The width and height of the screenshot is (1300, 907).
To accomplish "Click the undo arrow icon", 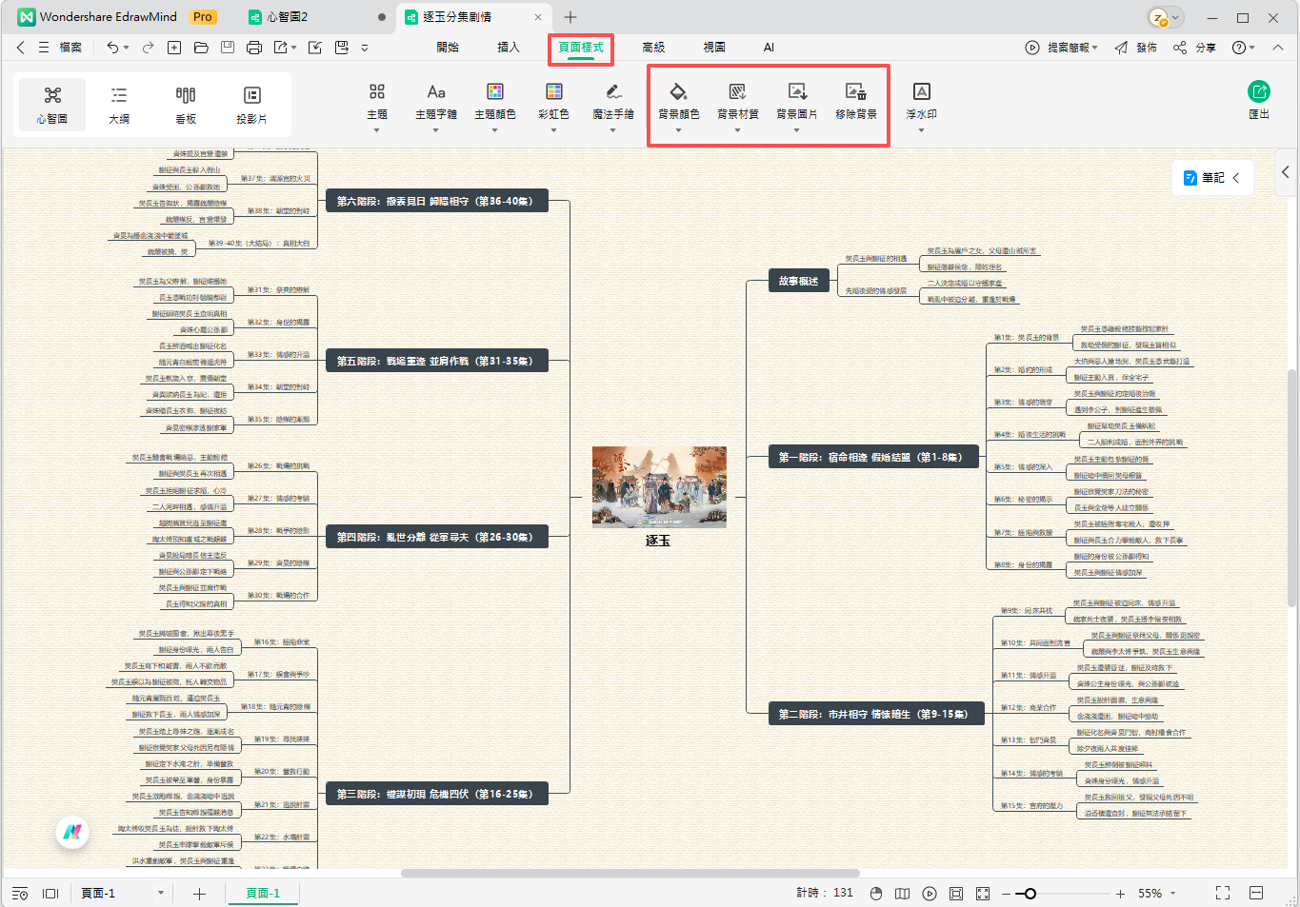I will pyautogui.click(x=112, y=47).
